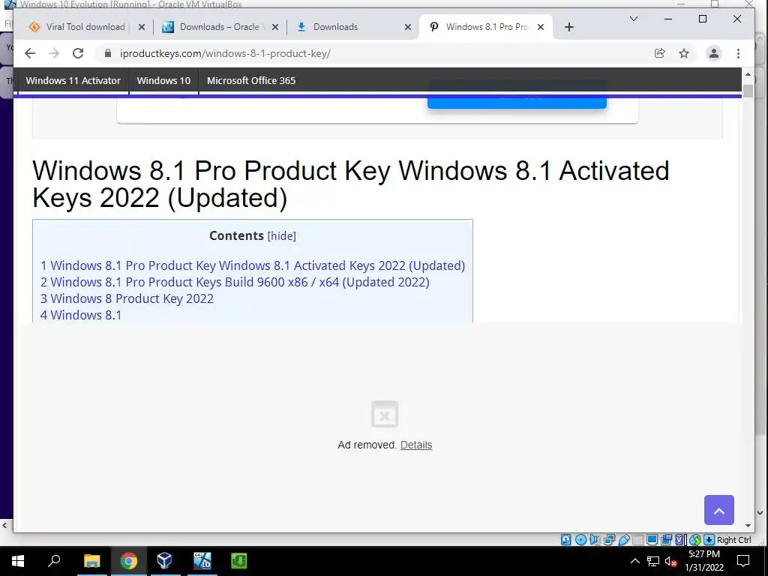Open VirtualBox optical disk indicator
This screenshot has height=576, width=768.
[580, 540]
